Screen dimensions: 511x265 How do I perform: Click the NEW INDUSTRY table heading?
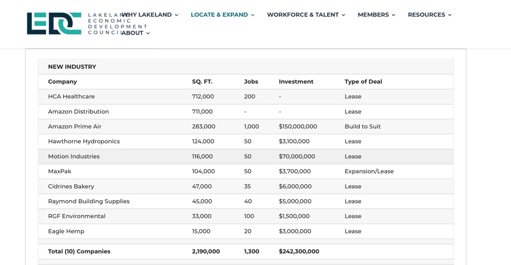click(x=72, y=67)
